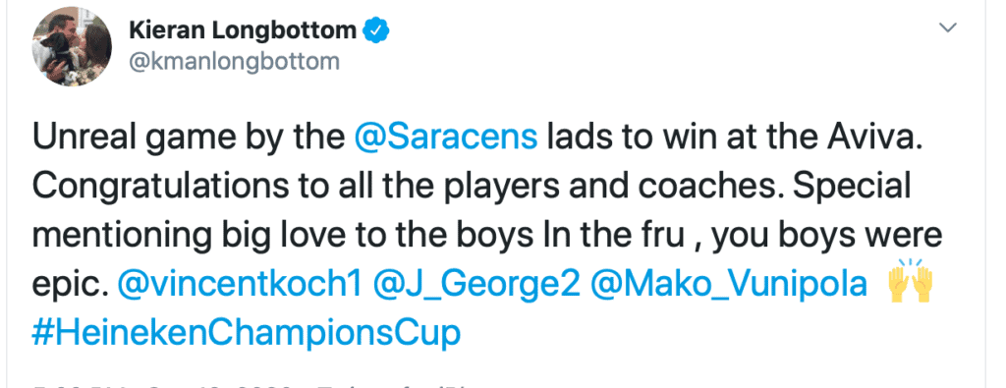The height and width of the screenshot is (388, 1006).
Task: Click the 'you boys were' tweet text
Action: (x=827, y=237)
